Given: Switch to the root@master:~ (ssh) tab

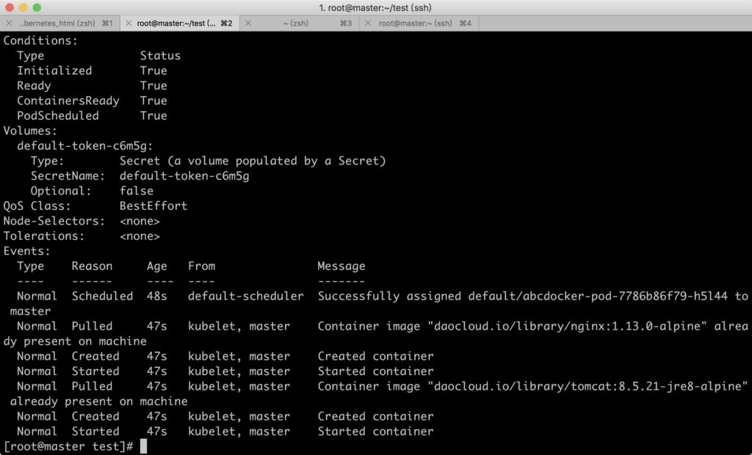Looking at the screenshot, I should pyautogui.click(x=419, y=23).
